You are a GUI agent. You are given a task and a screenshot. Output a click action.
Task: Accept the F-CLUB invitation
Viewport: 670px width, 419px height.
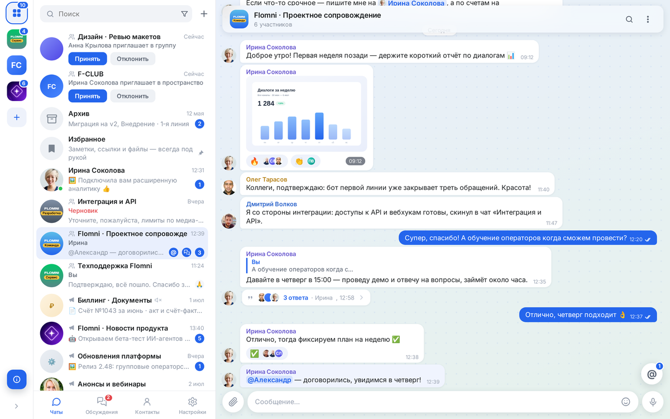[x=88, y=96]
